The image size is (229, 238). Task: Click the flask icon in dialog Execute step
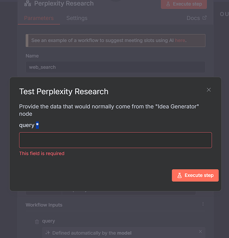[x=180, y=175]
